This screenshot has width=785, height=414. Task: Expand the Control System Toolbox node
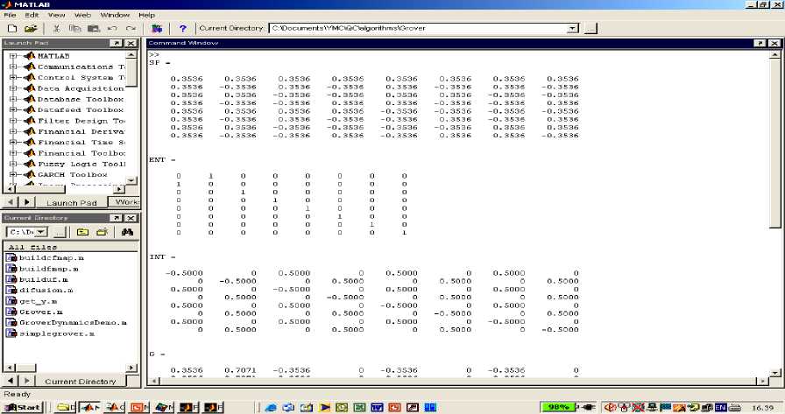point(13,78)
